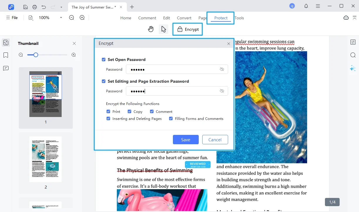Select the cursor Select tool
Image resolution: width=359 pixels, height=212 pixels.
[164, 29]
